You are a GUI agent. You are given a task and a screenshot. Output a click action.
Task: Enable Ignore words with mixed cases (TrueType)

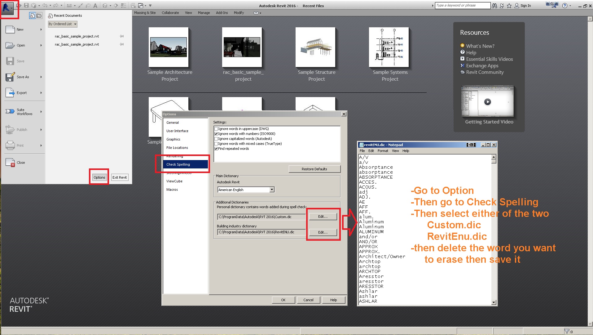point(216,144)
